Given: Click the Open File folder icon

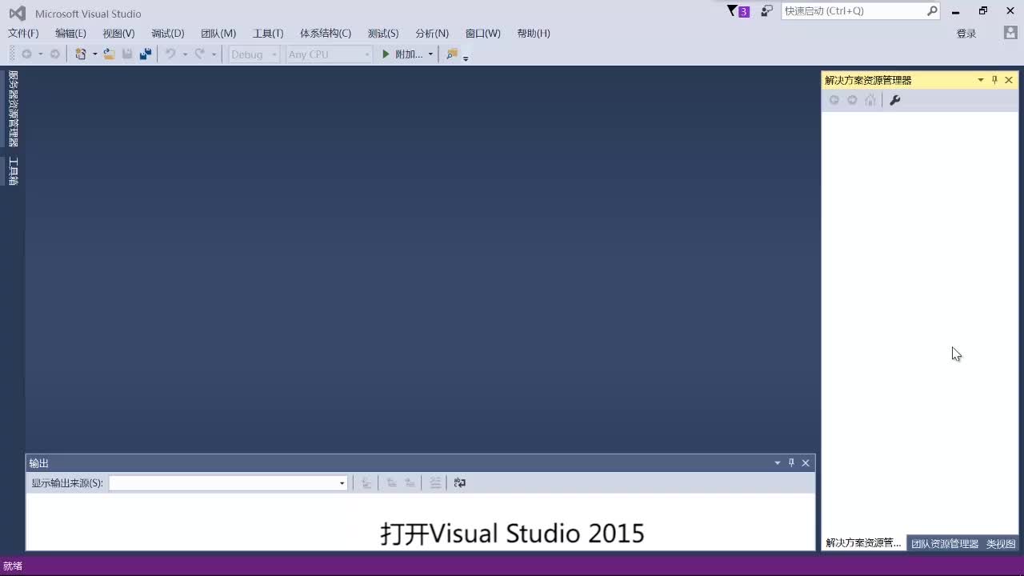Looking at the screenshot, I should 109,54.
